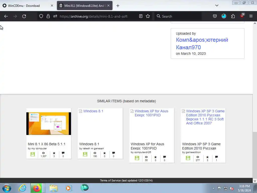
Task: Open Windows XP SP 3 Game Edition link
Action: click(x=205, y=117)
